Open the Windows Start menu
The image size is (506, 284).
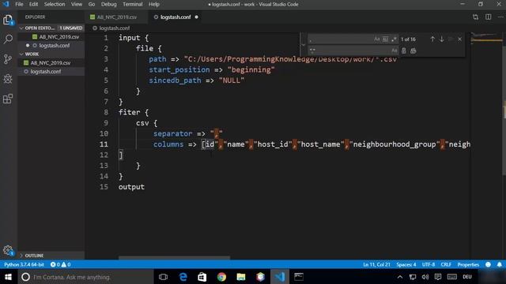coord(8,277)
